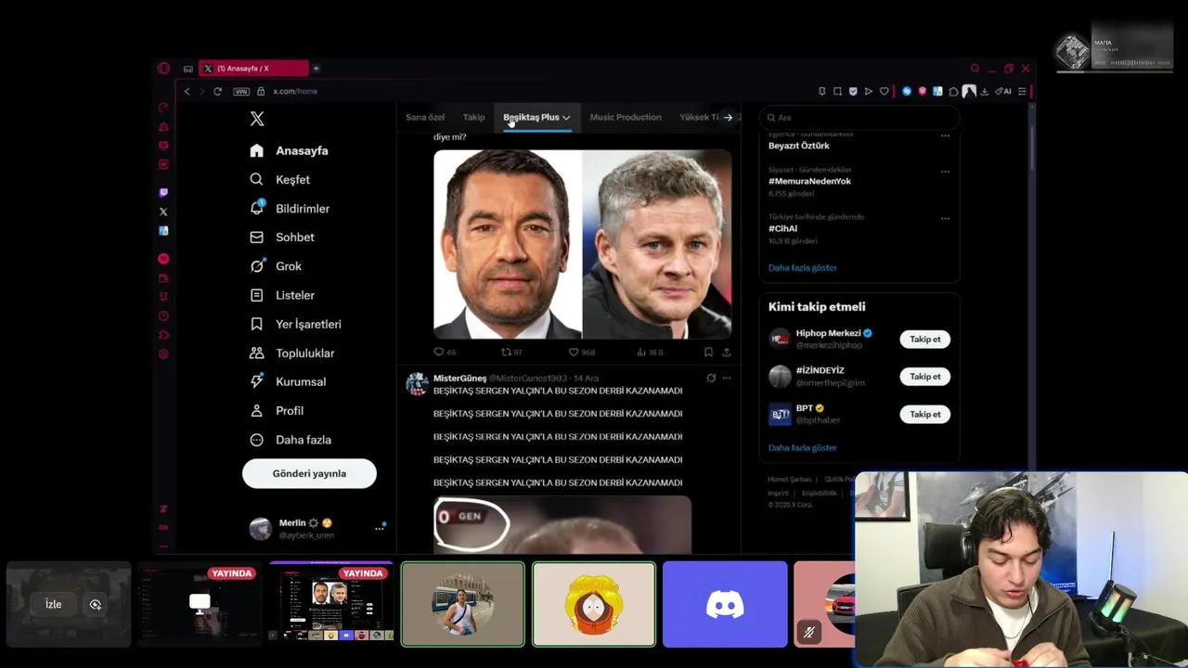Viewport: 1188px width, 668px height.
Task: Click the heart icon in browser toolbar
Action: pos(884,91)
